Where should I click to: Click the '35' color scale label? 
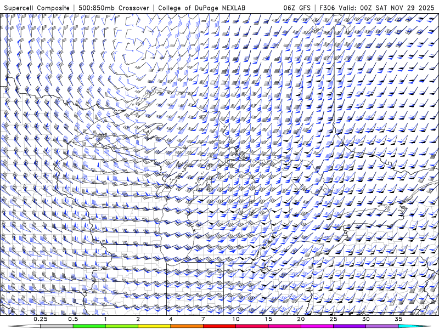pos(398,319)
